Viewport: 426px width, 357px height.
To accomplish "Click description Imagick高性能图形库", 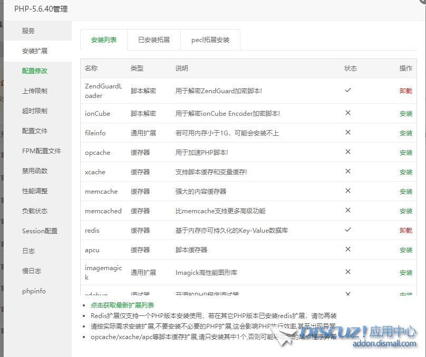I will [206, 273].
